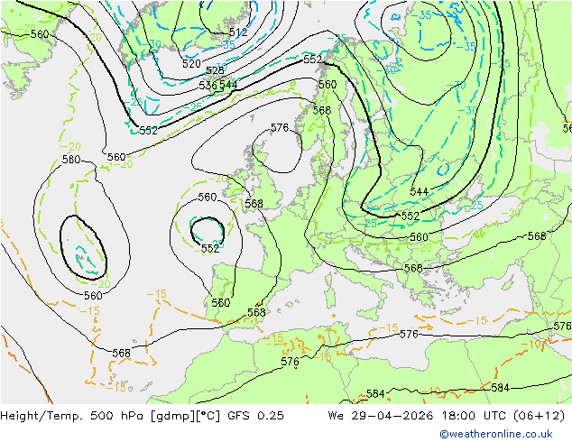This screenshot has width=572, height=442.
Task: Click the 552 label near Iceland trough
Action: click(148, 130)
